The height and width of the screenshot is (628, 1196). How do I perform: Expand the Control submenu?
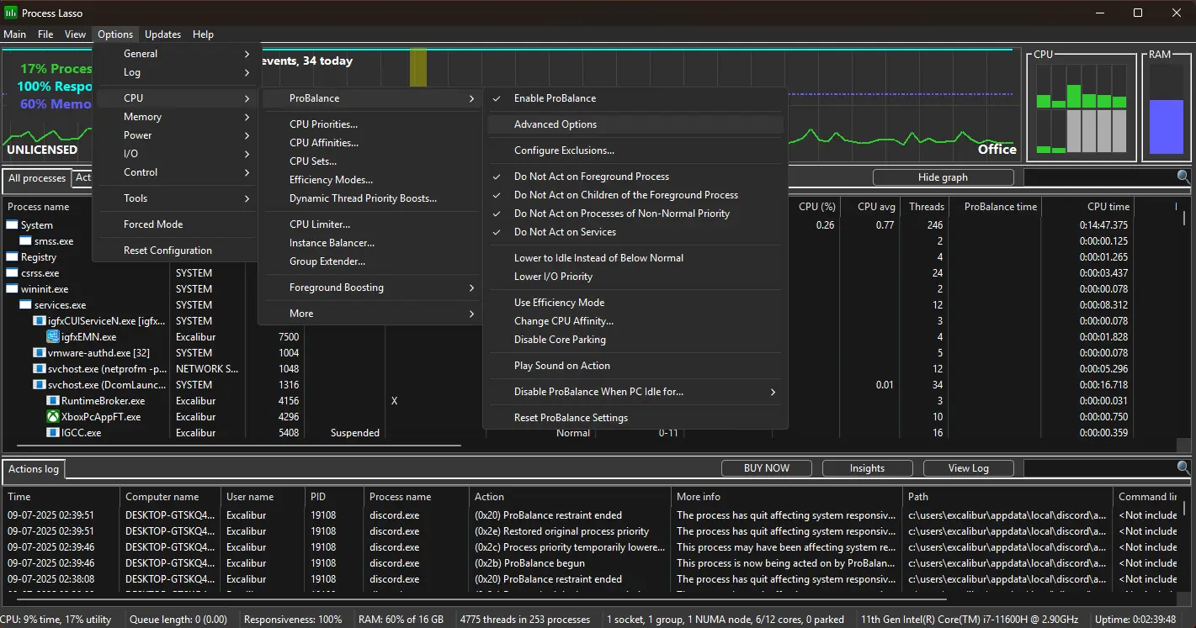177,172
